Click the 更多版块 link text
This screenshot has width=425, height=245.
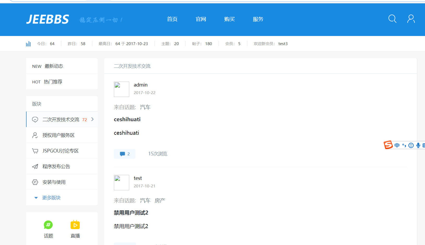click(x=51, y=198)
